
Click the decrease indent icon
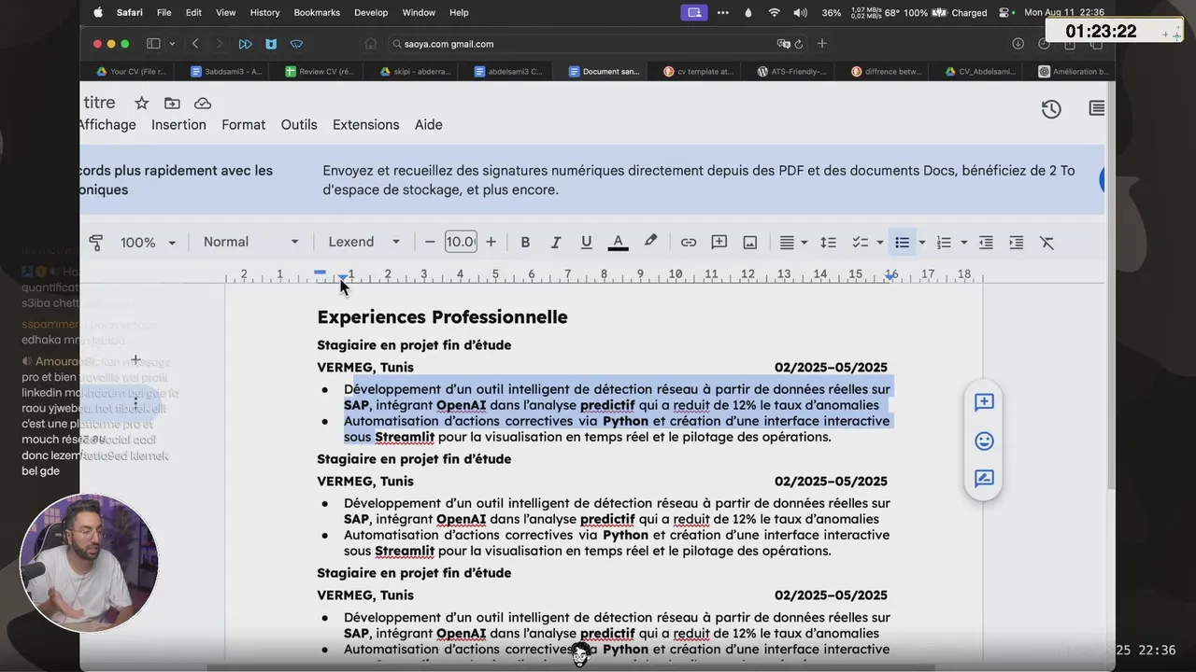[986, 243]
